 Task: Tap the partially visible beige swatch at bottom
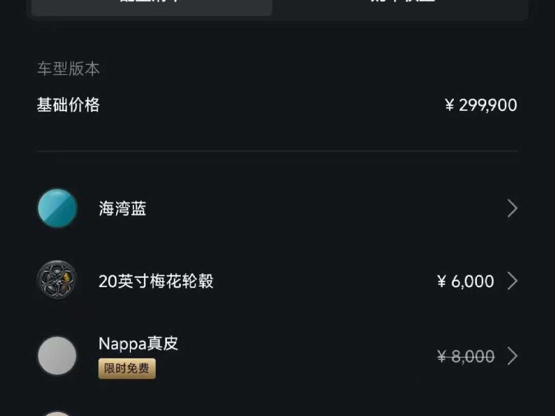(57, 413)
